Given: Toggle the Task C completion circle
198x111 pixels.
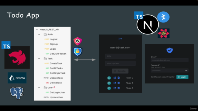Looking at the screenshot, I should tap(109, 78).
